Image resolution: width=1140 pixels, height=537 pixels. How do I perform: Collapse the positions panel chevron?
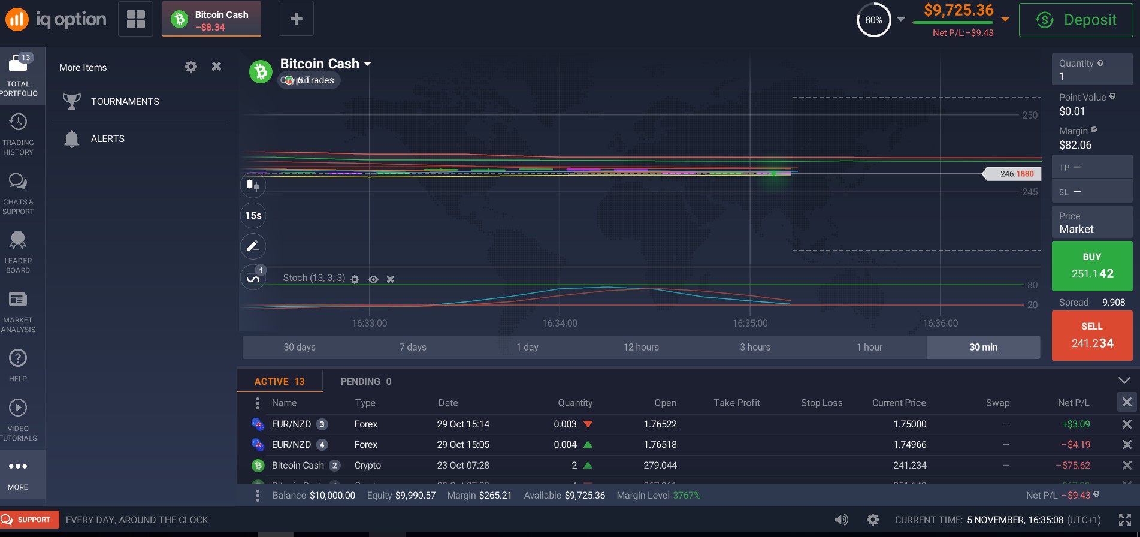tap(1124, 380)
